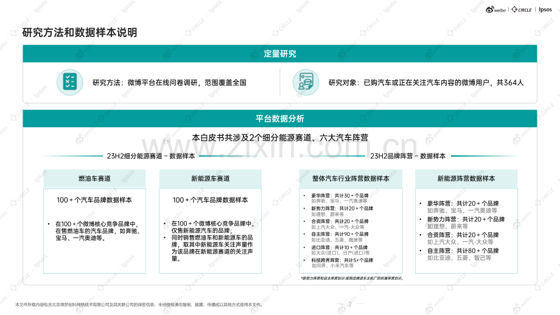
Task: Click the Ipsos logo in header
Action: point(545,10)
